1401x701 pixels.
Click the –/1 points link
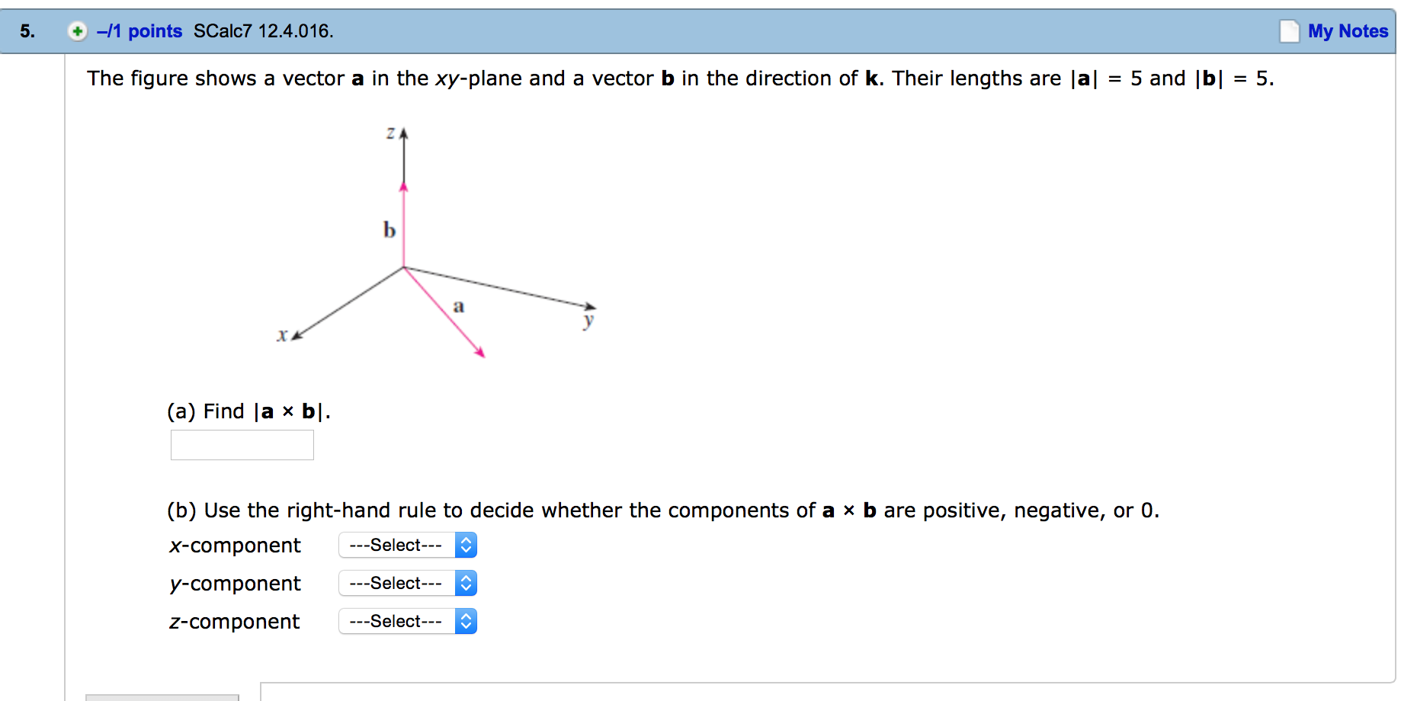(x=139, y=31)
